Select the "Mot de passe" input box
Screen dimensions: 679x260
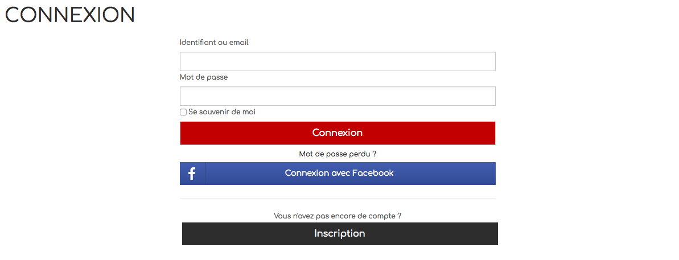[338, 96]
